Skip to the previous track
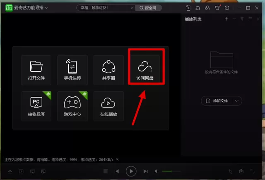265x180 pixels. pyautogui.click(x=117, y=171)
